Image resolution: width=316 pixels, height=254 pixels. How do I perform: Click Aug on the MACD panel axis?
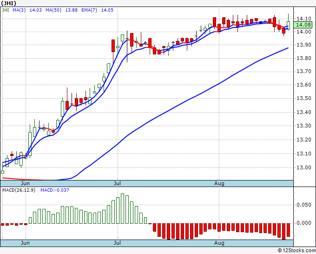click(x=219, y=243)
